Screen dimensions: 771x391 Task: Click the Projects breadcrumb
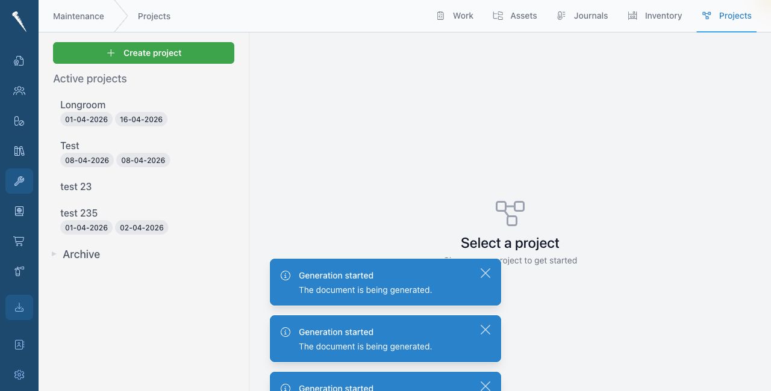tap(154, 16)
